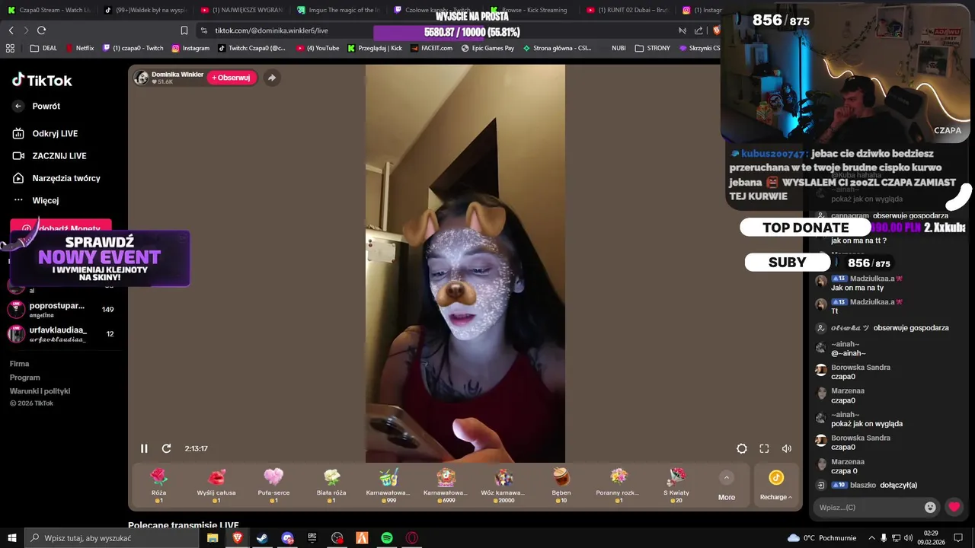The height and width of the screenshot is (548, 975).
Task: Bookmark this page icon
Action: coord(184,30)
